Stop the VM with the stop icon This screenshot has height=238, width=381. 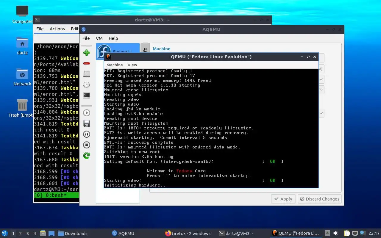pyautogui.click(x=87, y=145)
